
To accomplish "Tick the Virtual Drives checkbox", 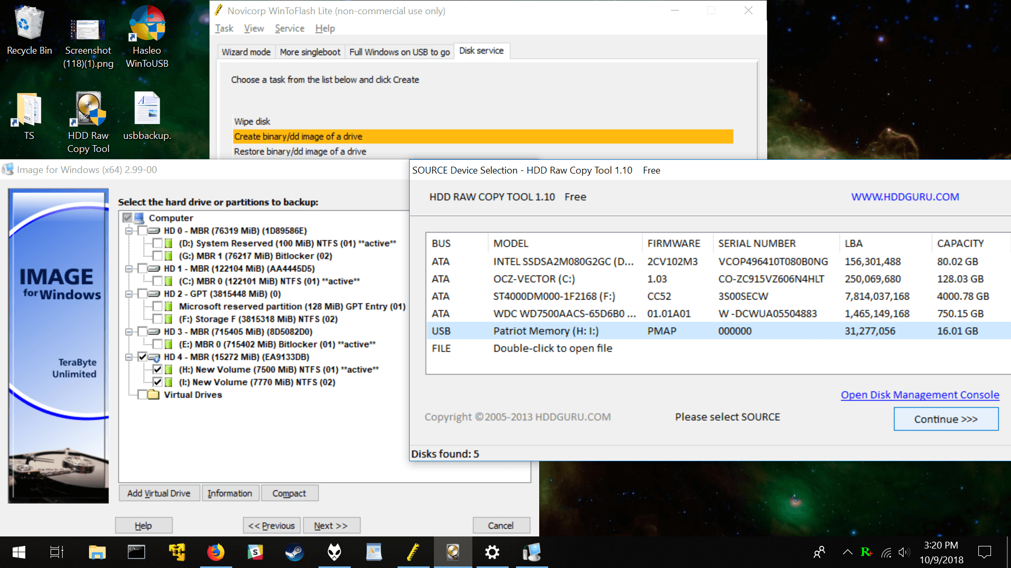I will click(142, 395).
